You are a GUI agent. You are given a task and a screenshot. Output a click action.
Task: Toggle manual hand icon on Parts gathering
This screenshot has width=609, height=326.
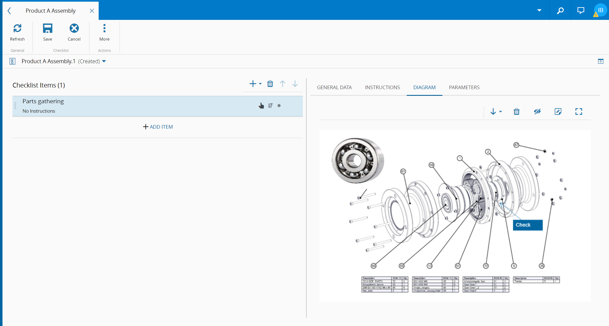click(261, 106)
